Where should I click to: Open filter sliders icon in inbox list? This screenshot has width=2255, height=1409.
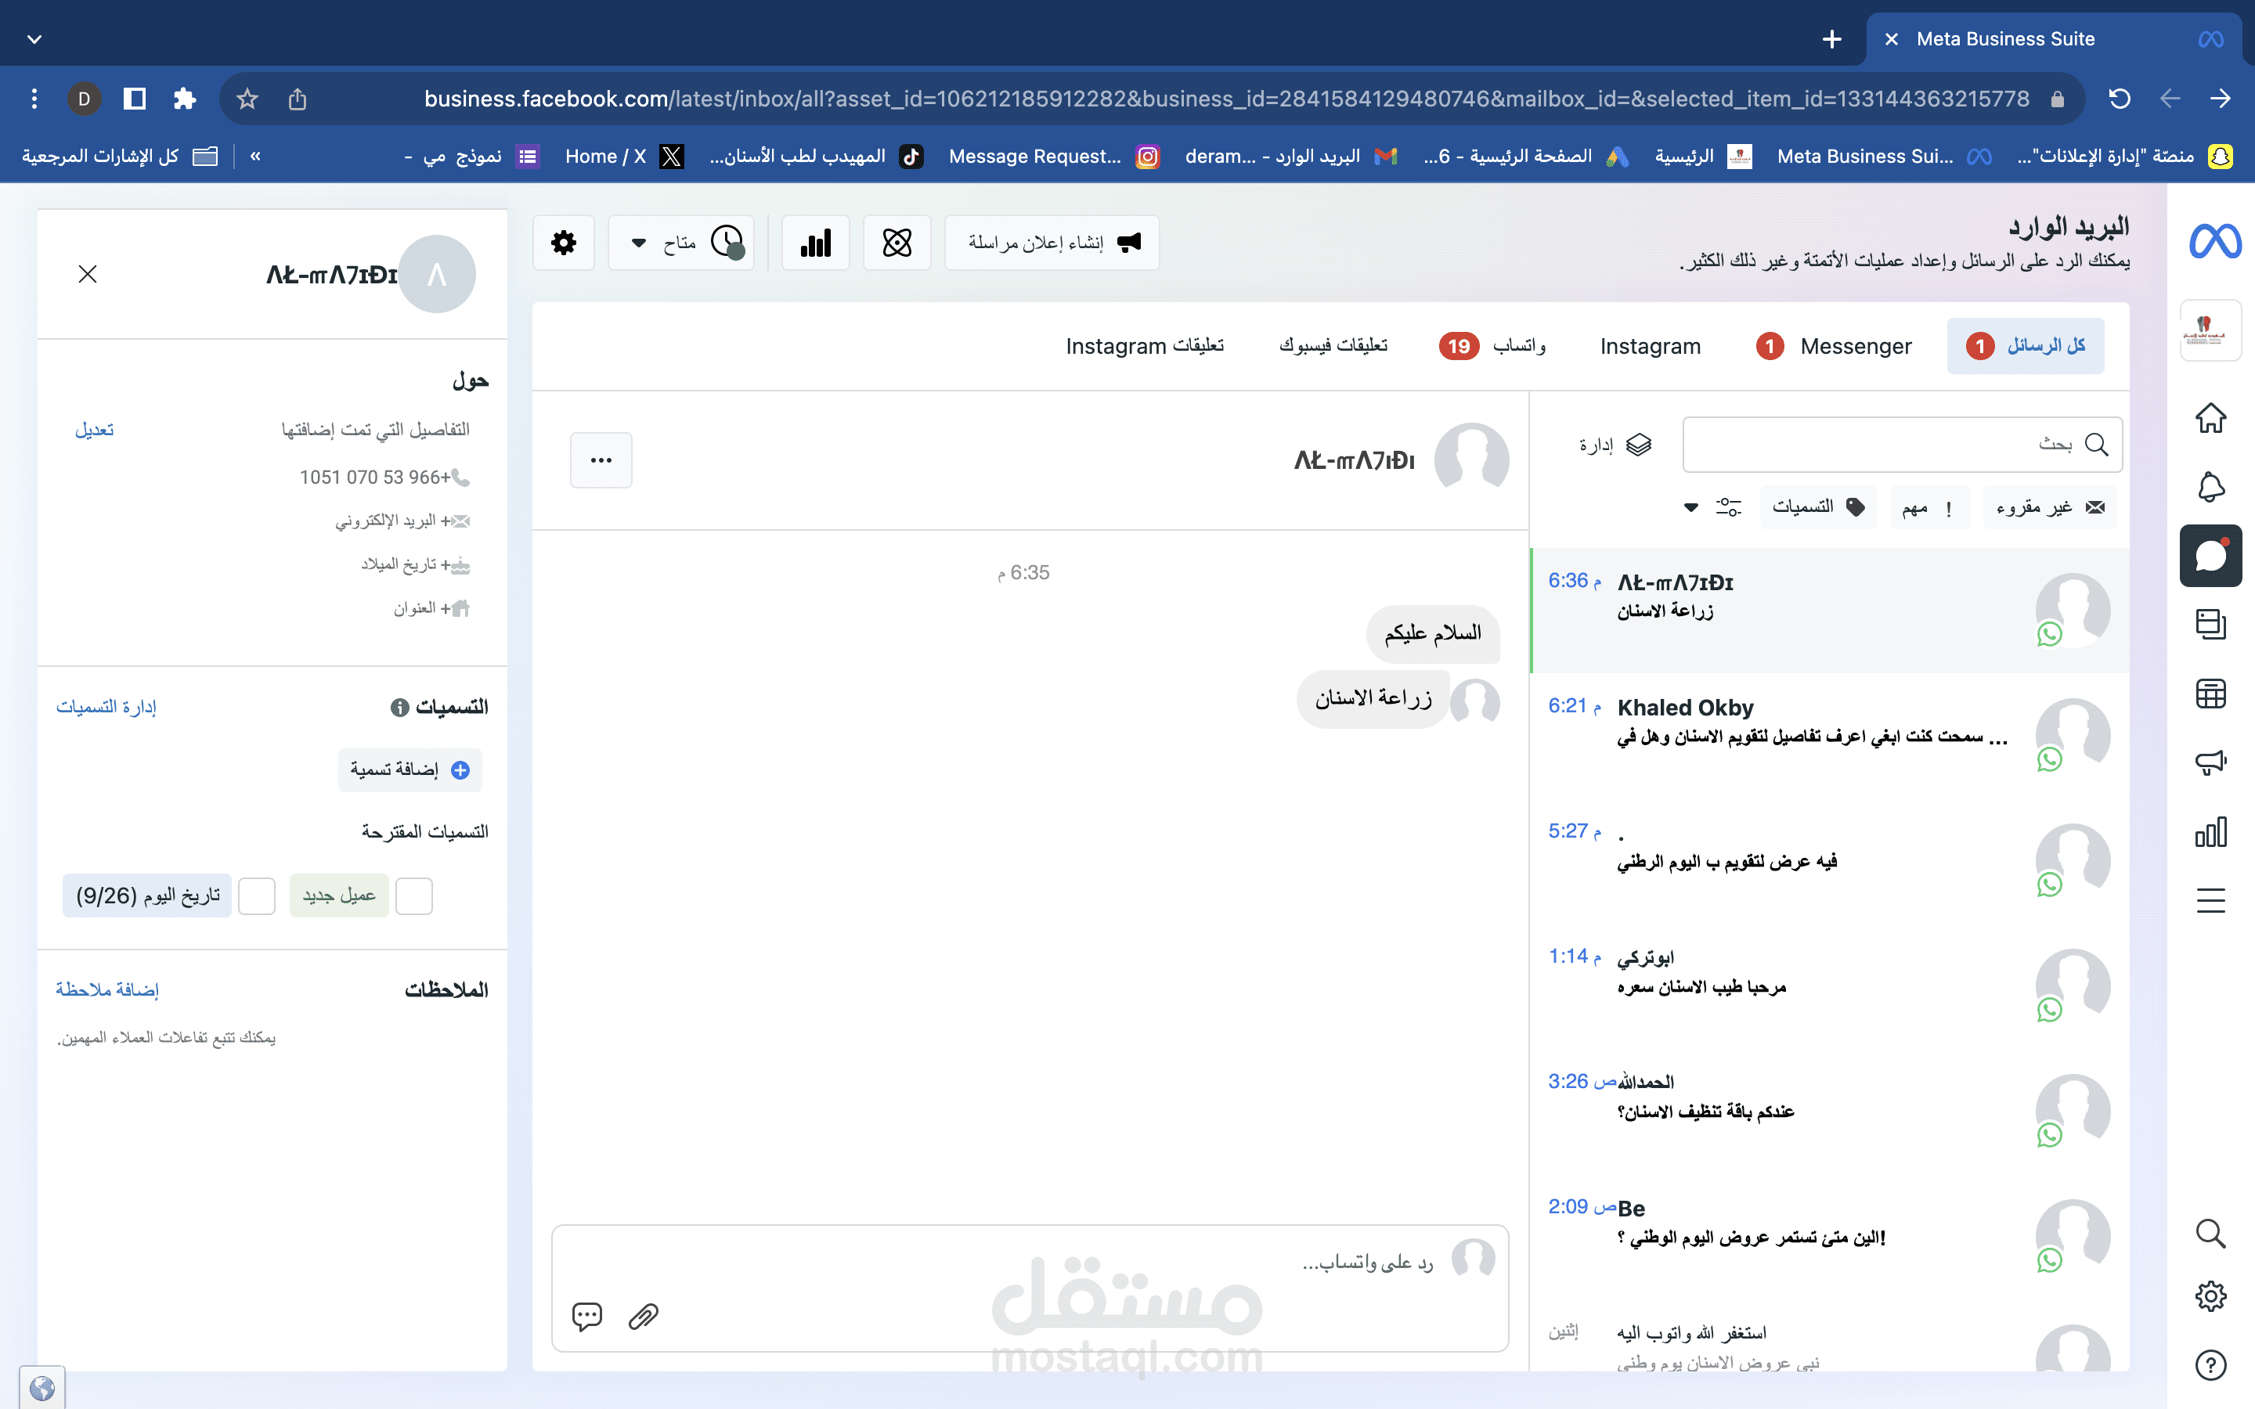pyautogui.click(x=1729, y=507)
